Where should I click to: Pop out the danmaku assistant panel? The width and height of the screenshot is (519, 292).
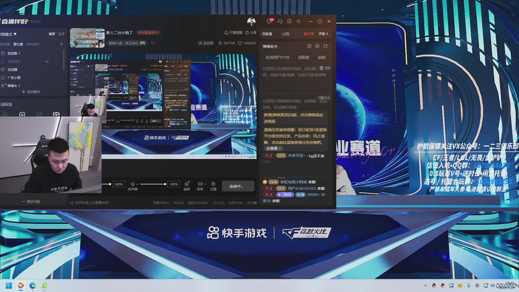[326, 46]
